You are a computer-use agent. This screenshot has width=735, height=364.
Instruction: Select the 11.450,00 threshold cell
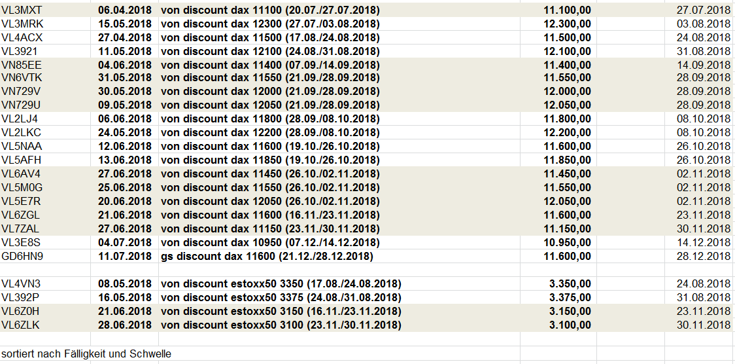tap(567, 174)
